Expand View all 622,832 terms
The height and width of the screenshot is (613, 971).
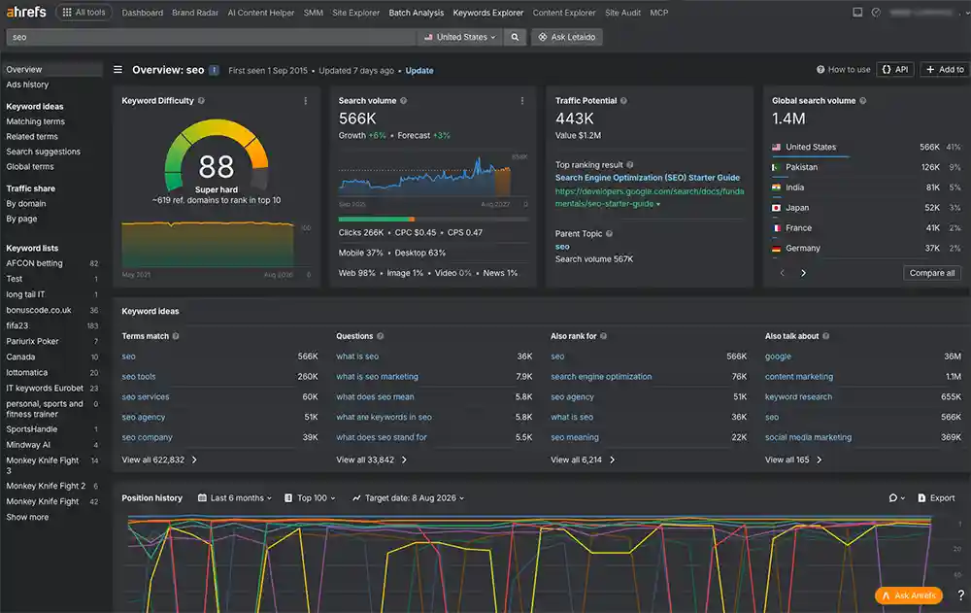point(159,460)
